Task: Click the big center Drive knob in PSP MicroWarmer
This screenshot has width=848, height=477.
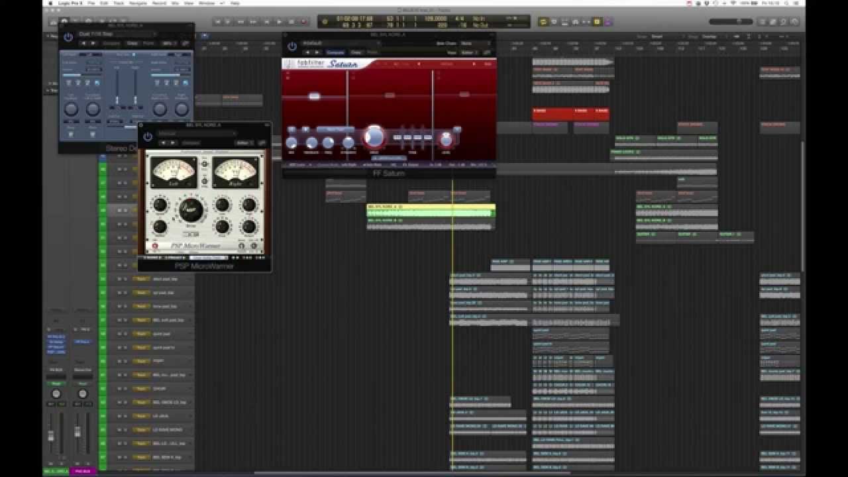Action: pos(191,209)
